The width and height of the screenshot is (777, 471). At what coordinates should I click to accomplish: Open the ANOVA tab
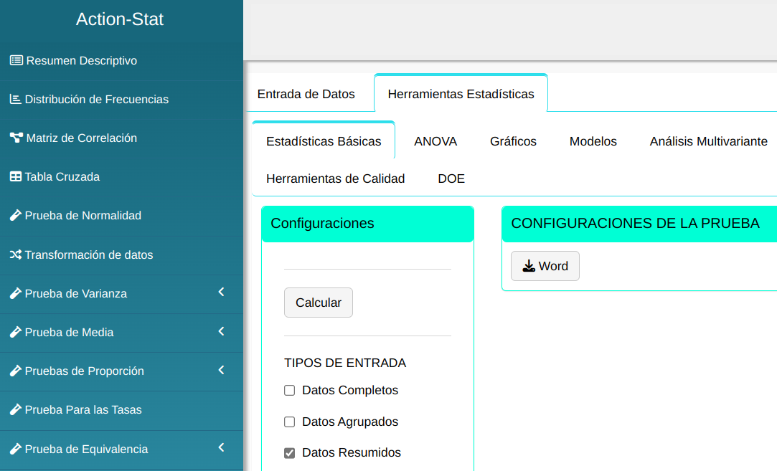tap(435, 141)
